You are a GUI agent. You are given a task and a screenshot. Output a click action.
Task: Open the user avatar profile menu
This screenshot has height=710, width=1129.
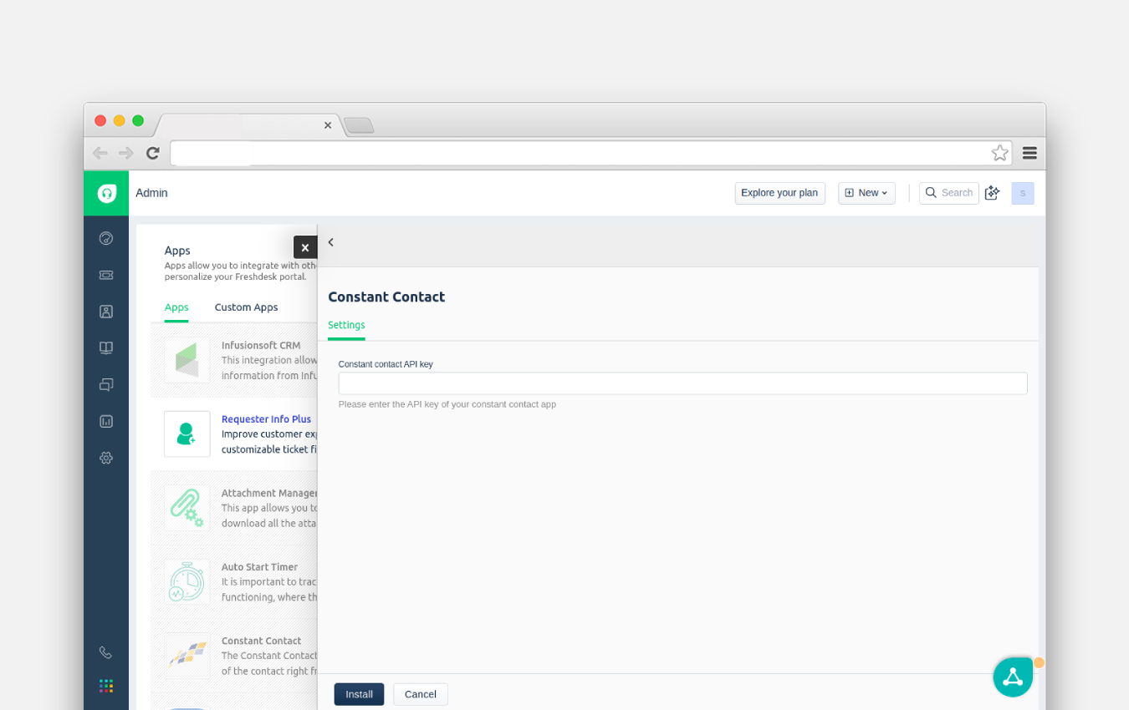click(1023, 193)
